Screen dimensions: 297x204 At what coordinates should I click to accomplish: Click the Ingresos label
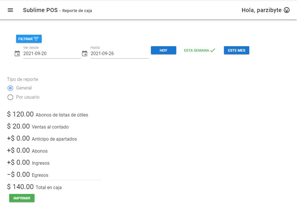(x=41, y=163)
